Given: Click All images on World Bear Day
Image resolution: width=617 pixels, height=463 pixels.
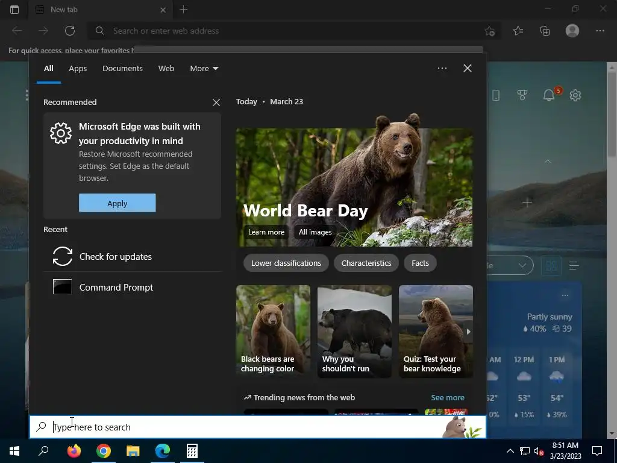Looking at the screenshot, I should pyautogui.click(x=315, y=232).
